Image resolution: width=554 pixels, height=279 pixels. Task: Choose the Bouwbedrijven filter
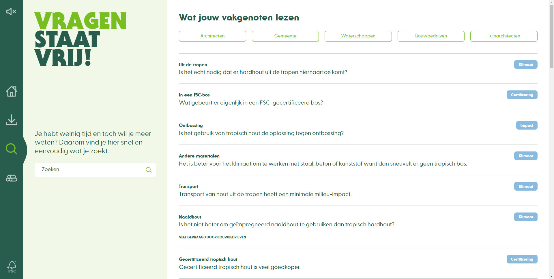click(x=431, y=36)
